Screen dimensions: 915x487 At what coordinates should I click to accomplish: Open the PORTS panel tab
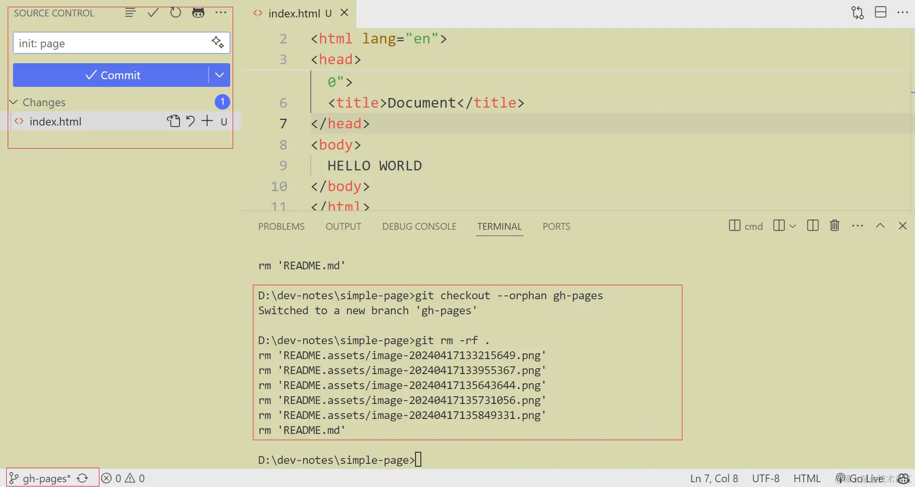click(556, 226)
